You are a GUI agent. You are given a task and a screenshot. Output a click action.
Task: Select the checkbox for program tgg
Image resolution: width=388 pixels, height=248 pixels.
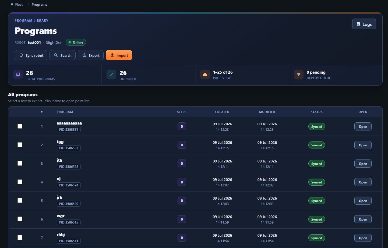tap(20, 145)
